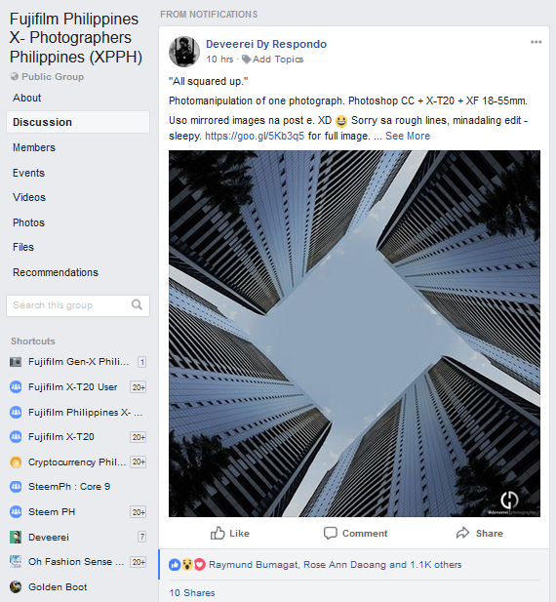Open the Golden Boot shortcut

coord(58,587)
